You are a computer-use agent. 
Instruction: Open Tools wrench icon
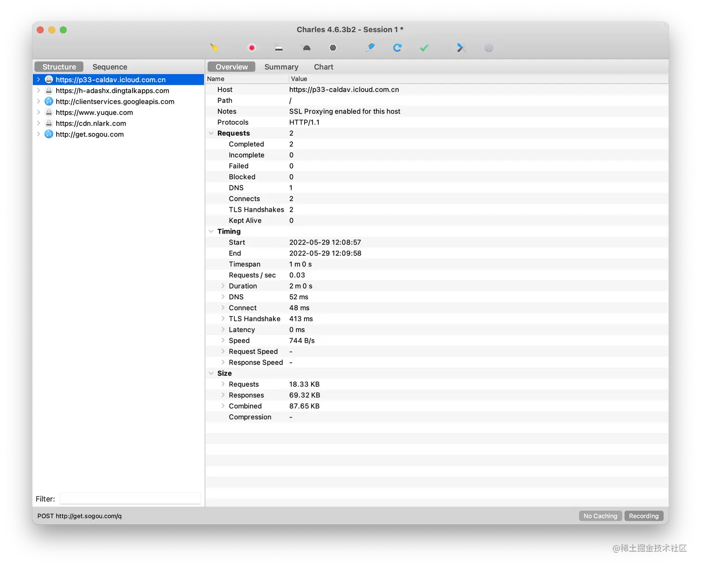461,48
